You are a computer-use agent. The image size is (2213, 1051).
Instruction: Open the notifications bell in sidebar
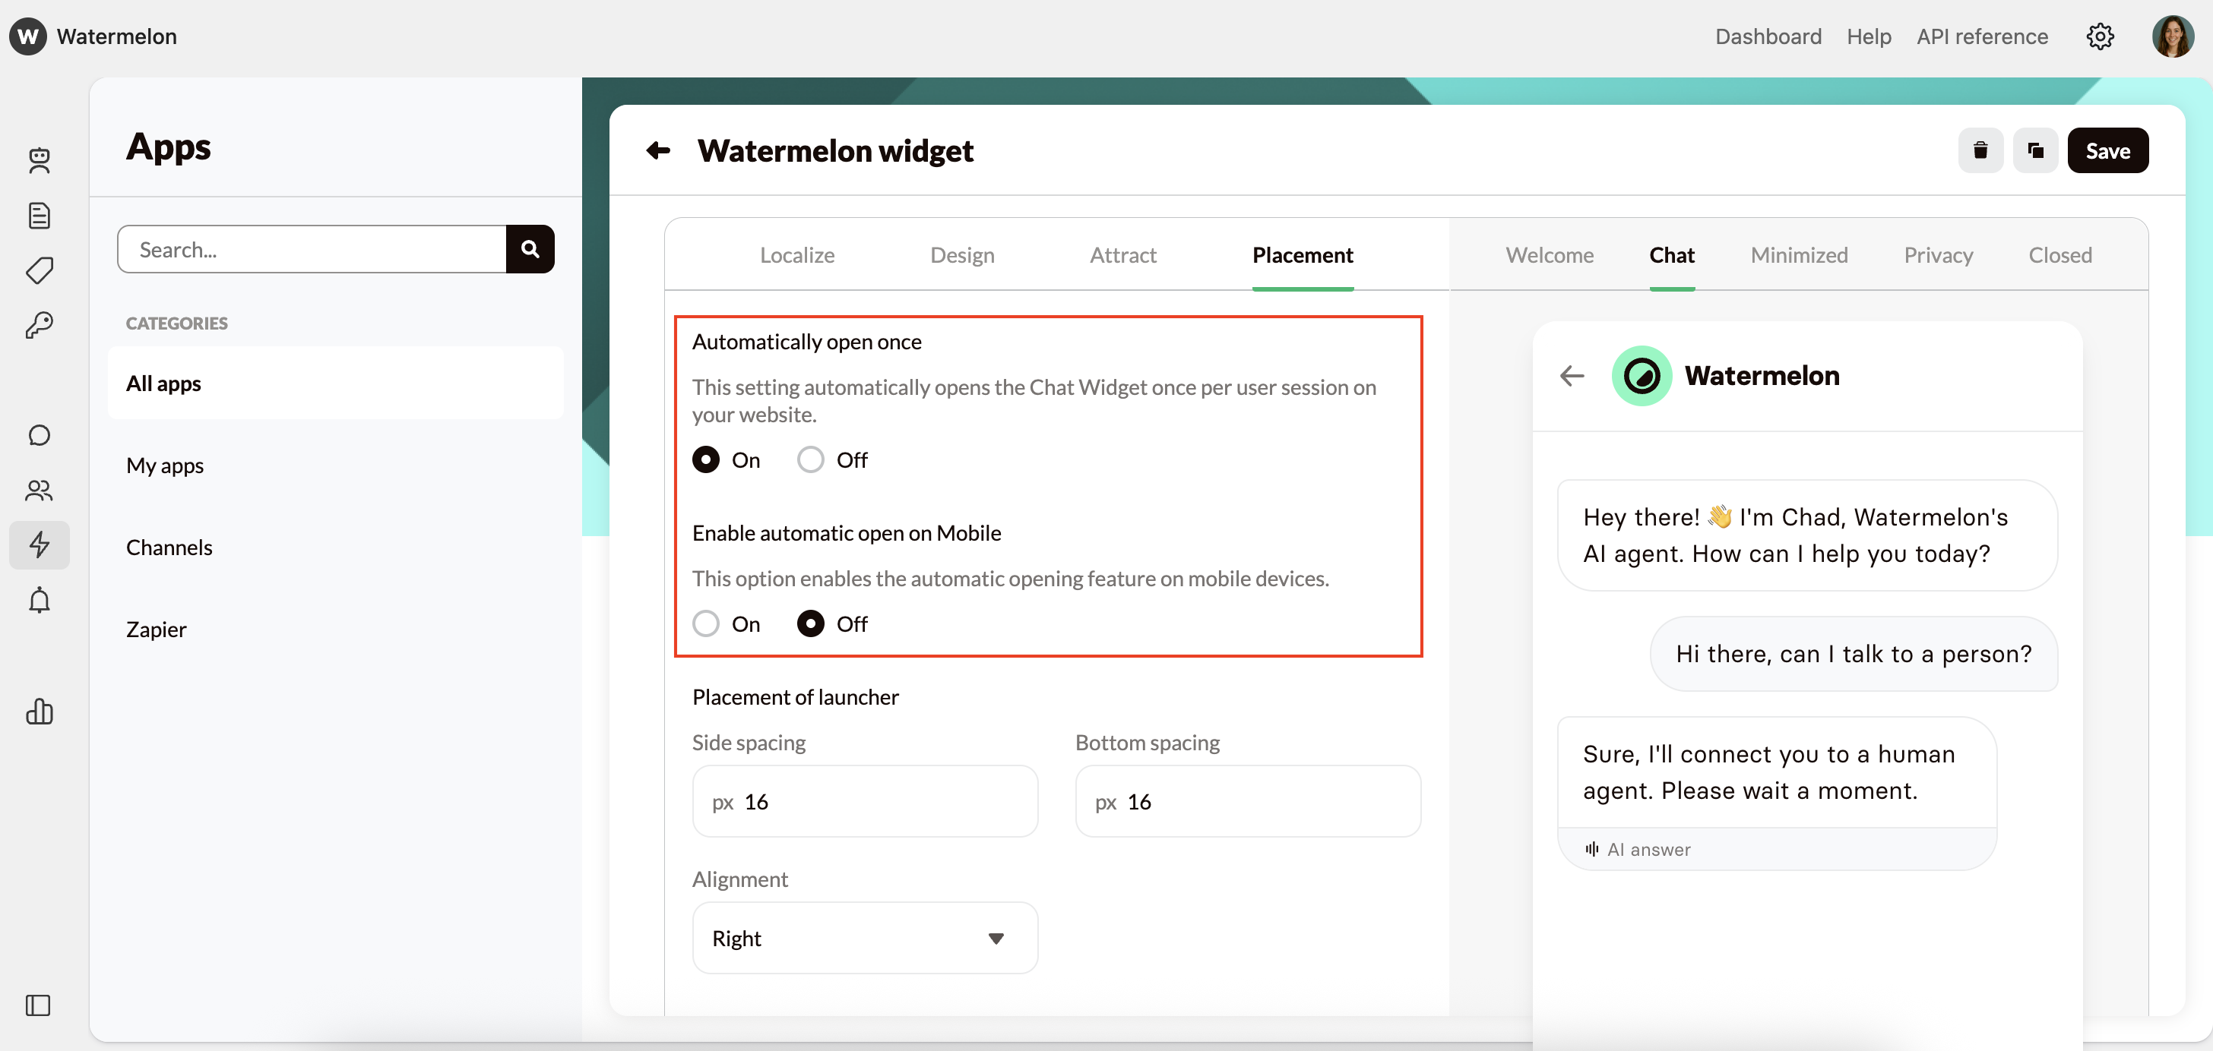tap(39, 600)
